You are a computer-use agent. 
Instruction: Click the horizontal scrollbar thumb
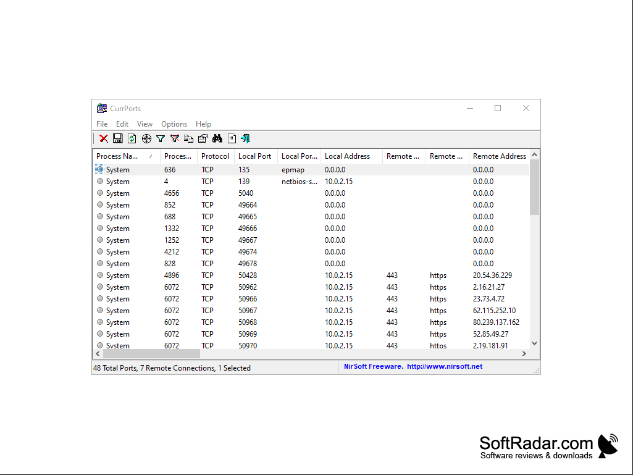(151, 353)
